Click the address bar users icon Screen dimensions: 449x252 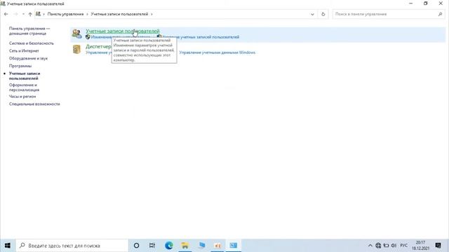[38, 14]
